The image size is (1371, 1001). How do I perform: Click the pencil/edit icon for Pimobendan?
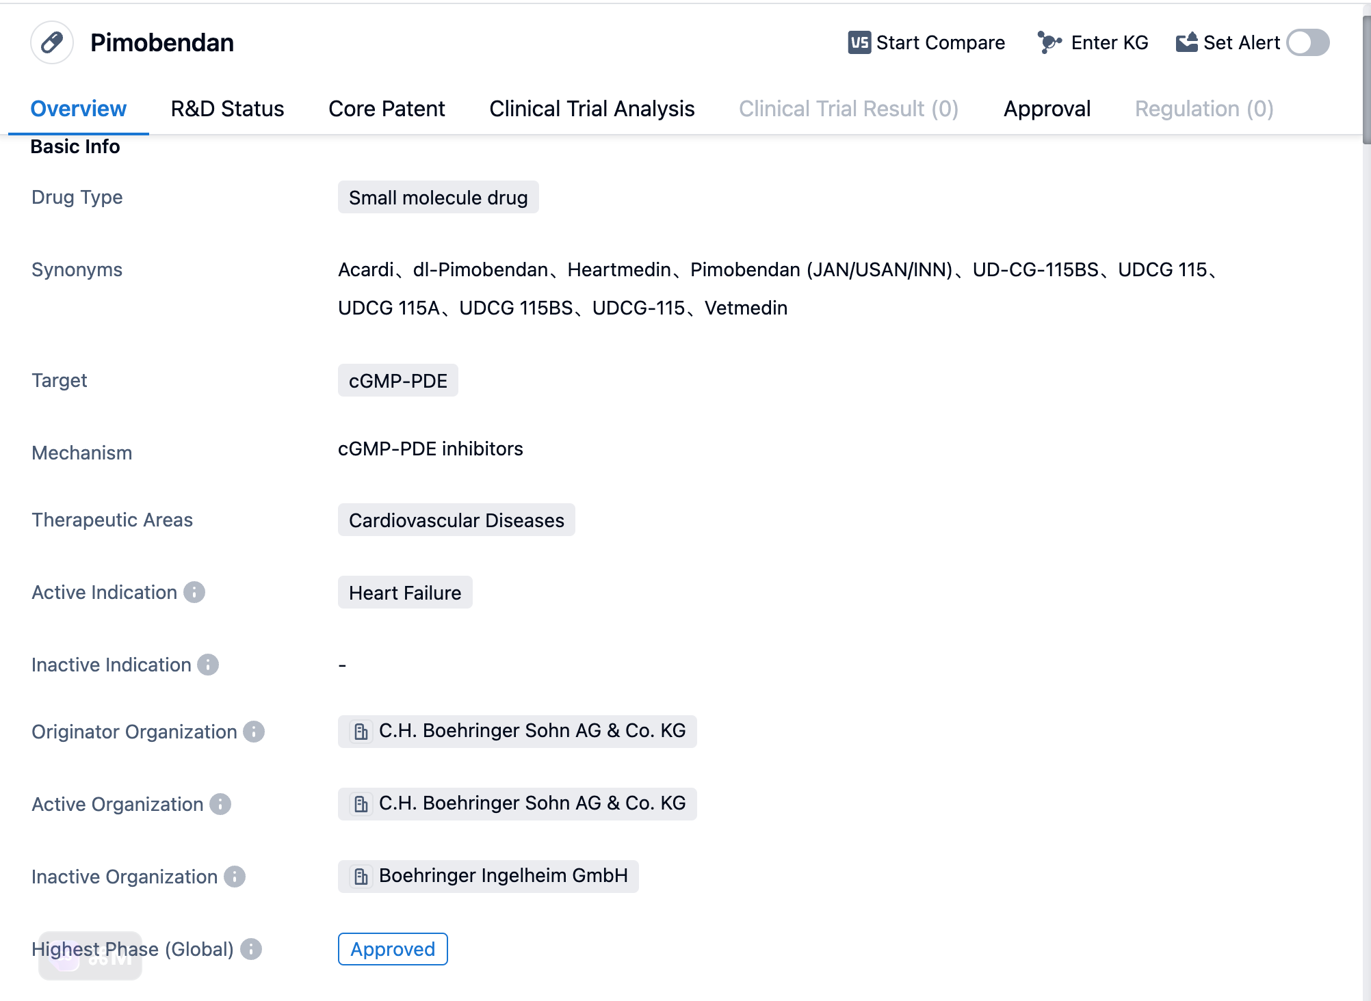(52, 42)
